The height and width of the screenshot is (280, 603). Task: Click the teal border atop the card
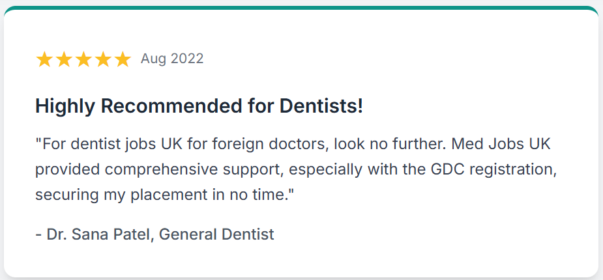301,7
